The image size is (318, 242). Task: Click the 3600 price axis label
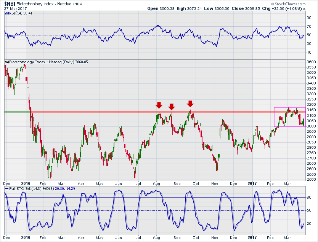[x=311, y=62]
